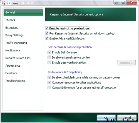Viewport: 139px width, 123px height.
Task: Uncheck Concede resources to other applications
Action: click(49, 82)
